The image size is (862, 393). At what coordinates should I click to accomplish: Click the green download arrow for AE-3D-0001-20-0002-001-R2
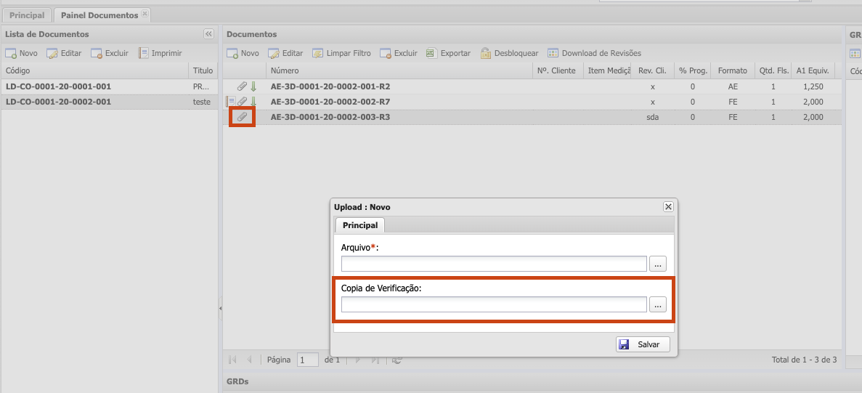click(x=253, y=86)
